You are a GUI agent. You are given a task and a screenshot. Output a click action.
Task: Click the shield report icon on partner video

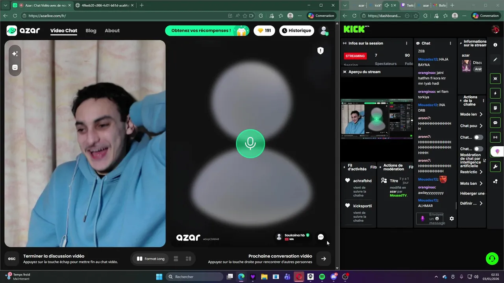321,50
